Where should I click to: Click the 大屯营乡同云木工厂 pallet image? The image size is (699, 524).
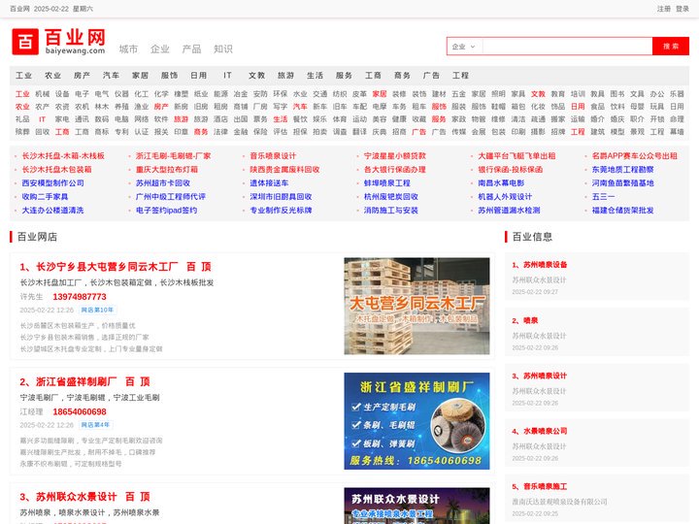click(416, 306)
